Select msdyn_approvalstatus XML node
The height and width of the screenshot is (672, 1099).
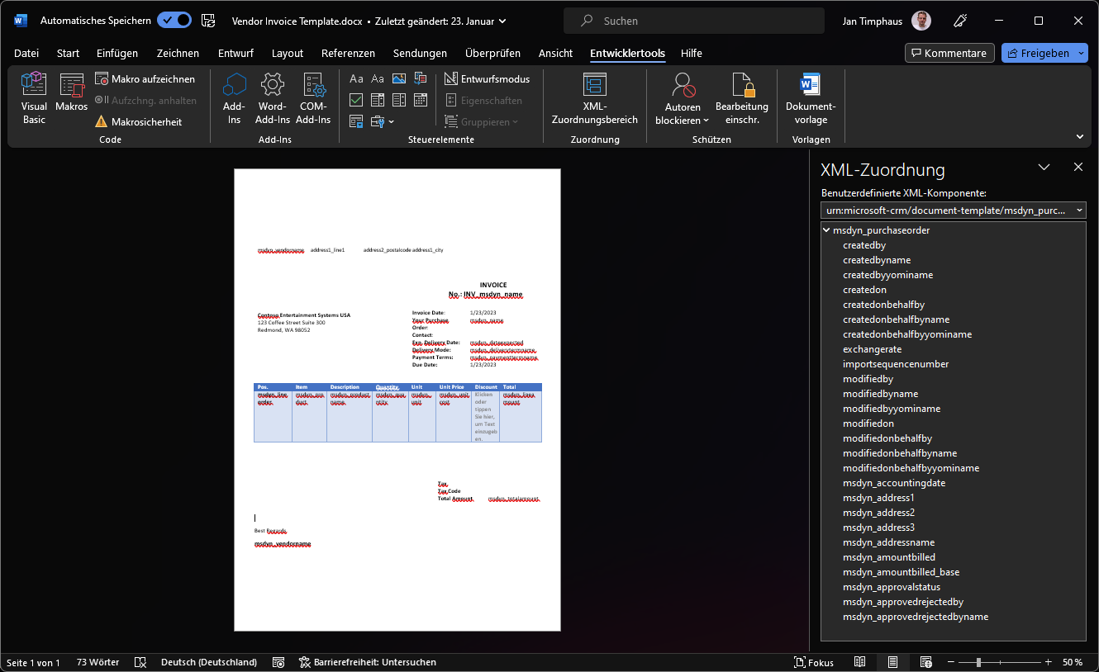892,587
